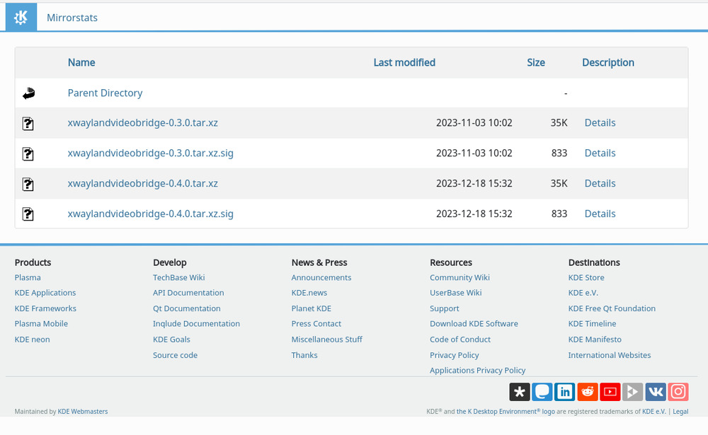Go to Parent Directory link
The image size is (708, 435).
pos(105,93)
